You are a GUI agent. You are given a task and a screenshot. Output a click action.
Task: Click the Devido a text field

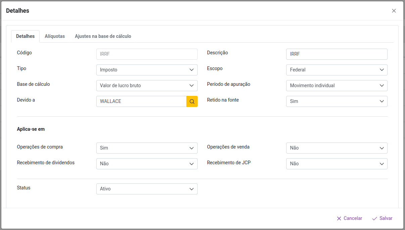pyautogui.click(x=141, y=101)
